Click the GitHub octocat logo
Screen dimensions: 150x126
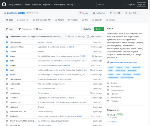tap(4, 4)
